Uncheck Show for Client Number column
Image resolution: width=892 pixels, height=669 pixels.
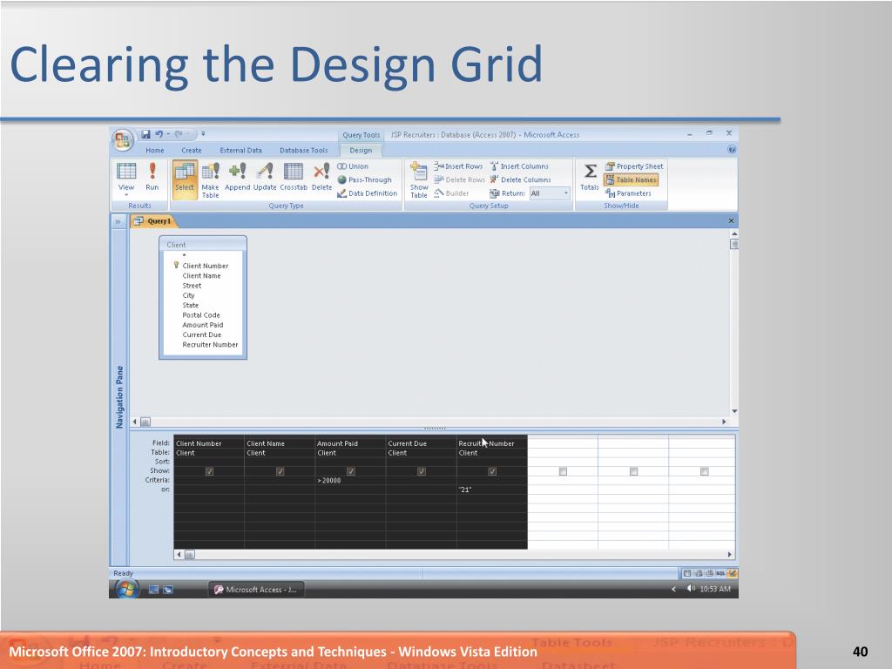click(x=209, y=471)
